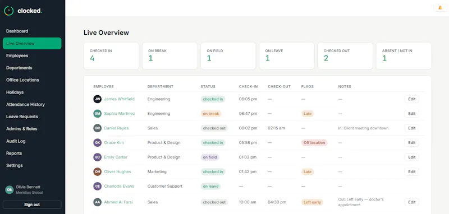Click the Checked Out summary card
The height and width of the screenshot is (214, 449).
345,56
